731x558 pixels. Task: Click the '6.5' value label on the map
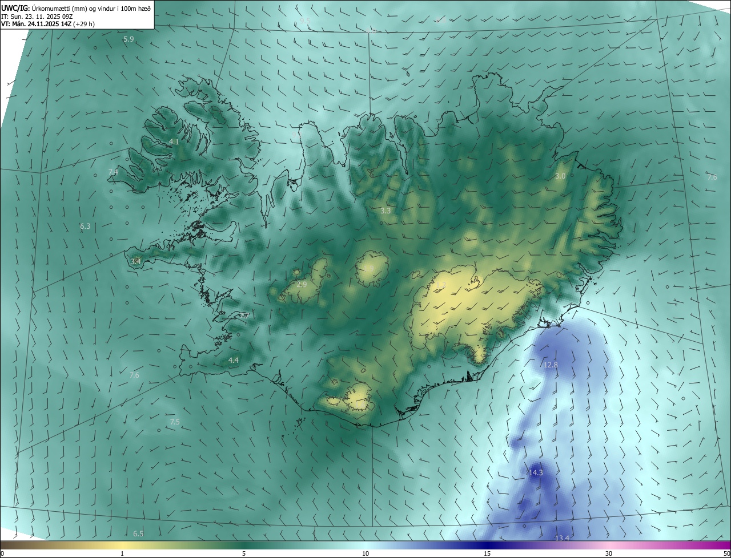click(x=138, y=533)
